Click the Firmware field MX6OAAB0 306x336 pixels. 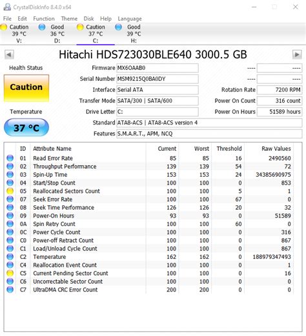click(158, 68)
